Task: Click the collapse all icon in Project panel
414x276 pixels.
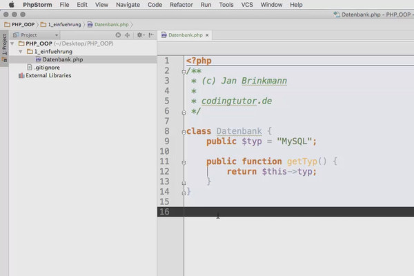Action: (127, 35)
